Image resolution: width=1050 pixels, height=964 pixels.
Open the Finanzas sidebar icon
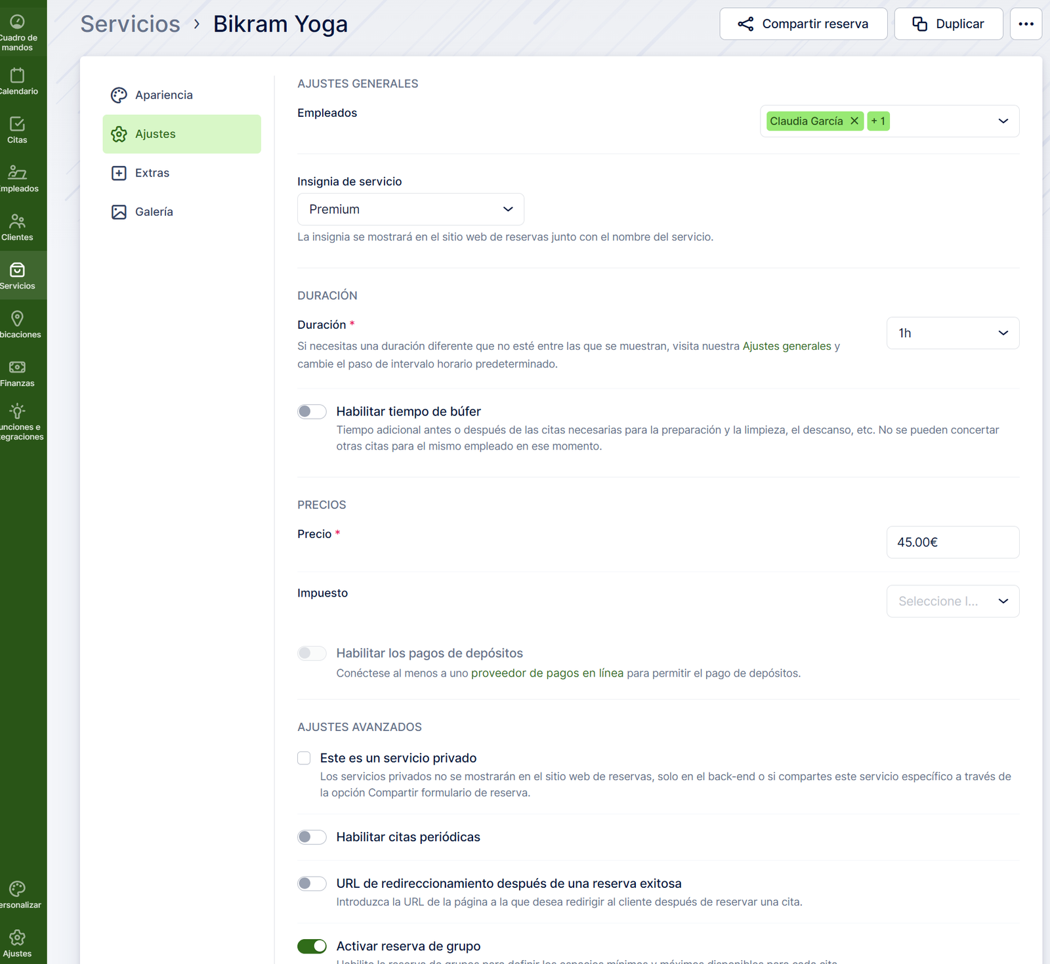pos(18,367)
